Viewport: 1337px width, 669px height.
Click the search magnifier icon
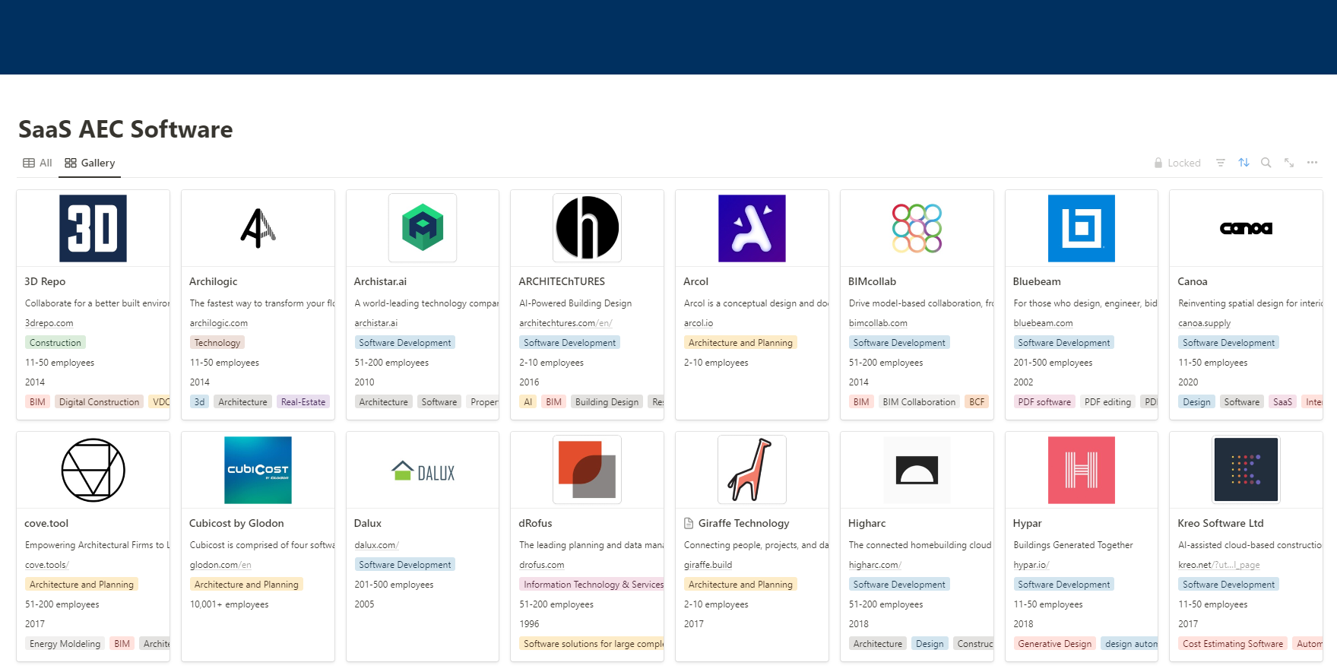1266,163
